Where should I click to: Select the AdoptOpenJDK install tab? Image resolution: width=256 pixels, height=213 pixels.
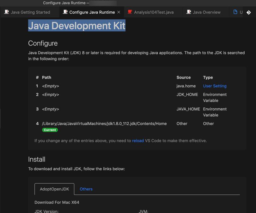click(54, 189)
